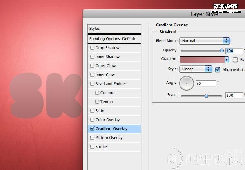
Task: Turn on the Stroke checkbox
Action: [92, 147]
